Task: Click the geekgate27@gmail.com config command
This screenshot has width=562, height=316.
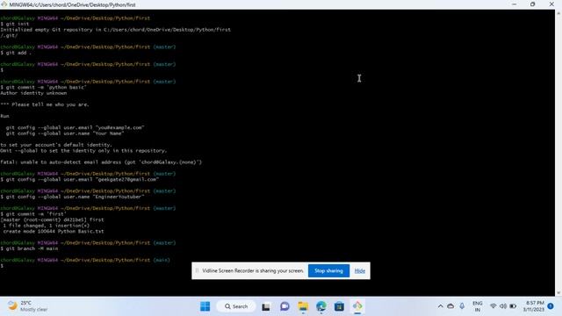Action: click(x=80, y=179)
